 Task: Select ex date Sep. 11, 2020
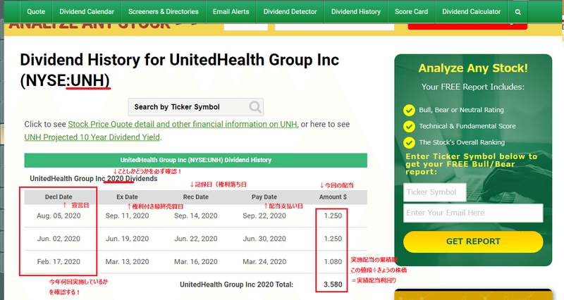click(127, 215)
